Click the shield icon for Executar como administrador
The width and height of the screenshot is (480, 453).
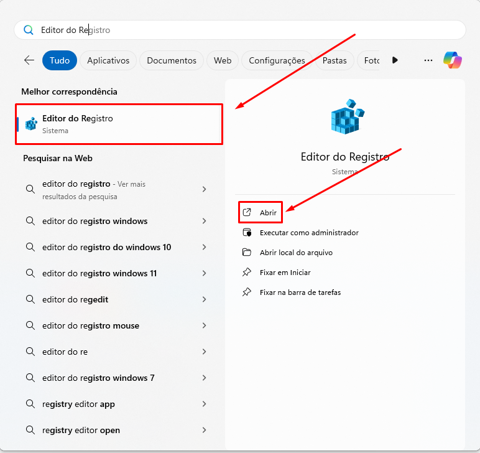pos(247,233)
